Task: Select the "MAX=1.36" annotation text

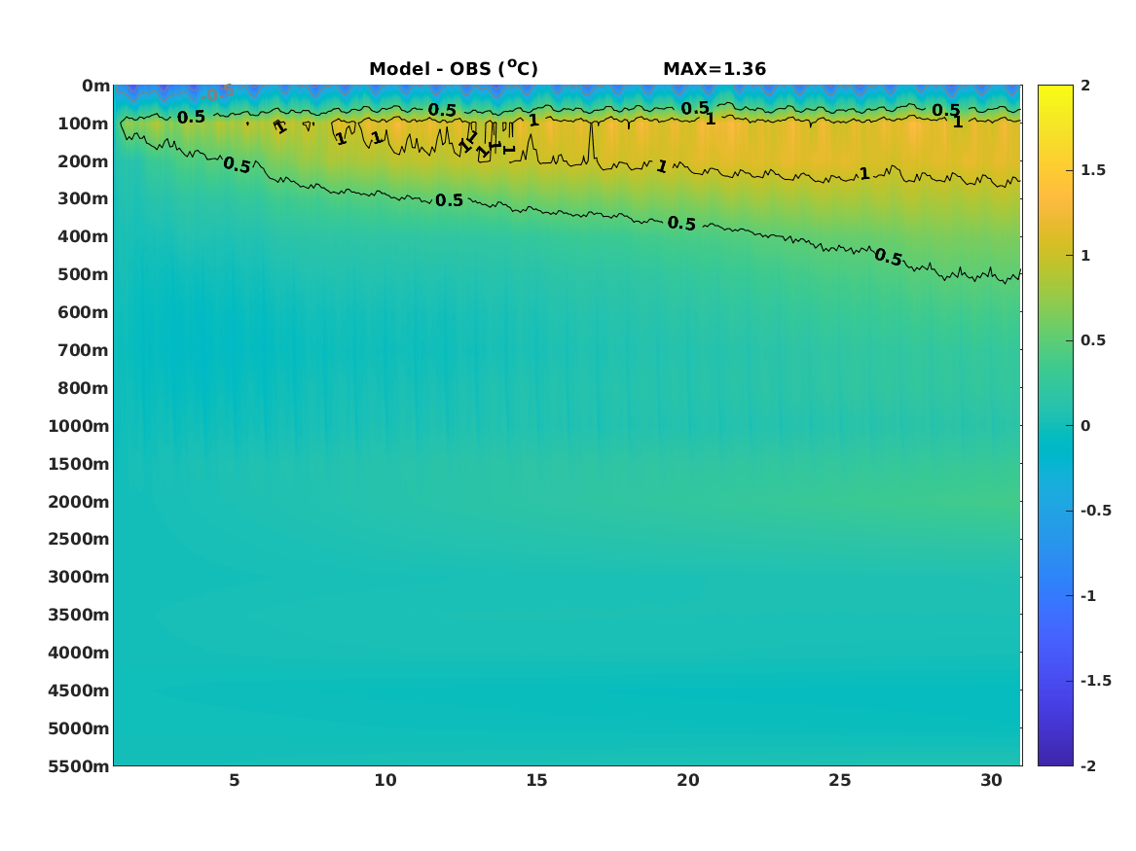Action: [x=715, y=69]
